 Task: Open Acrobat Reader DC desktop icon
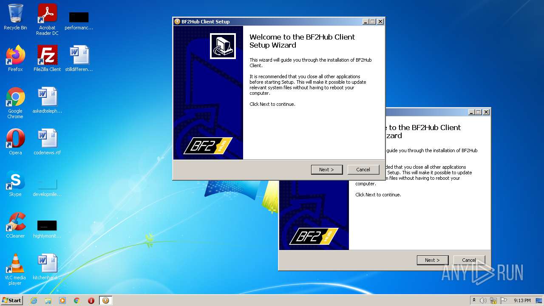pyautogui.click(x=47, y=20)
